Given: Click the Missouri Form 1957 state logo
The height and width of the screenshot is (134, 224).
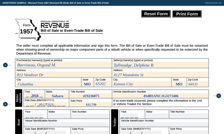Looking at the screenshot, I should pos(28,29).
